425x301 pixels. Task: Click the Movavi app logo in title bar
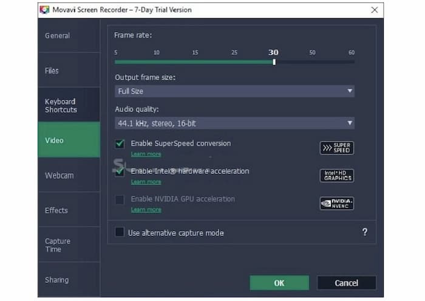click(44, 10)
